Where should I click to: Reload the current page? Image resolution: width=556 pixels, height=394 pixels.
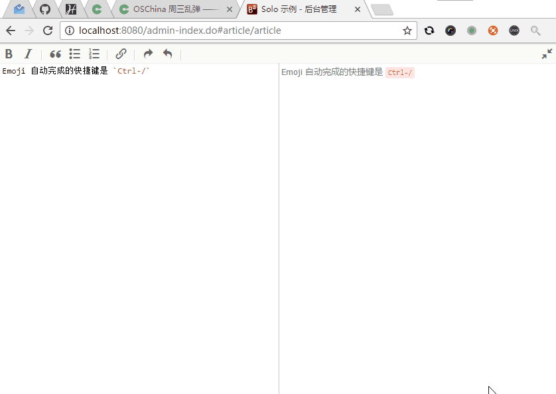46,31
